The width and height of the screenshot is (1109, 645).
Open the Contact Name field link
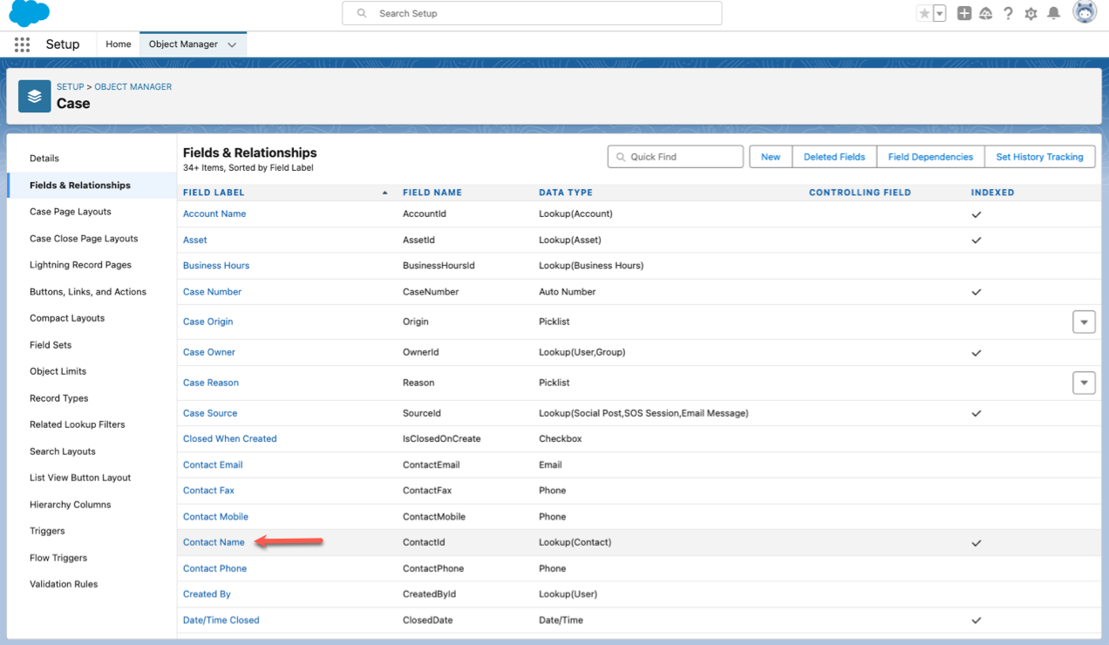(x=214, y=542)
